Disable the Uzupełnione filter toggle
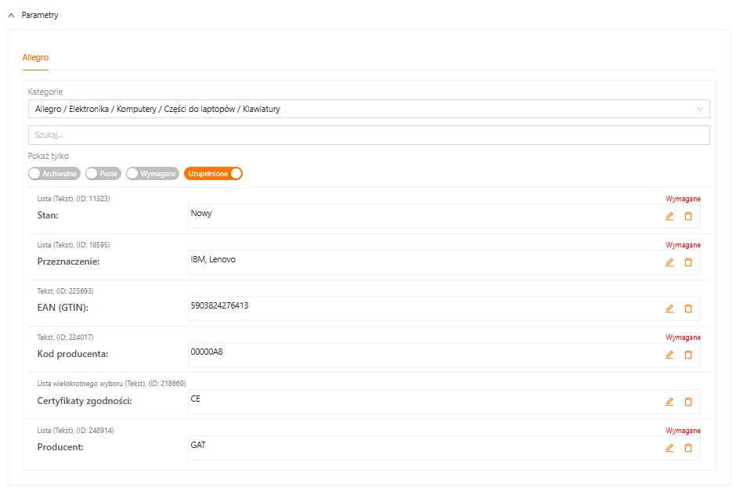 click(213, 174)
